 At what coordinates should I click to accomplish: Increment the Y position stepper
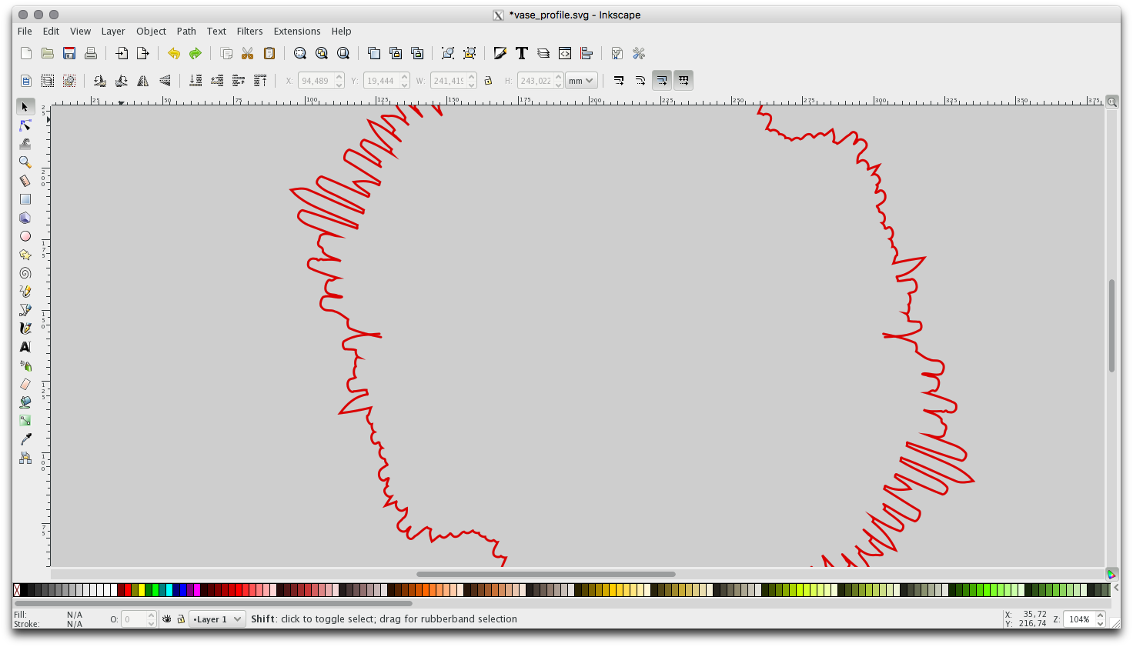[x=405, y=77]
